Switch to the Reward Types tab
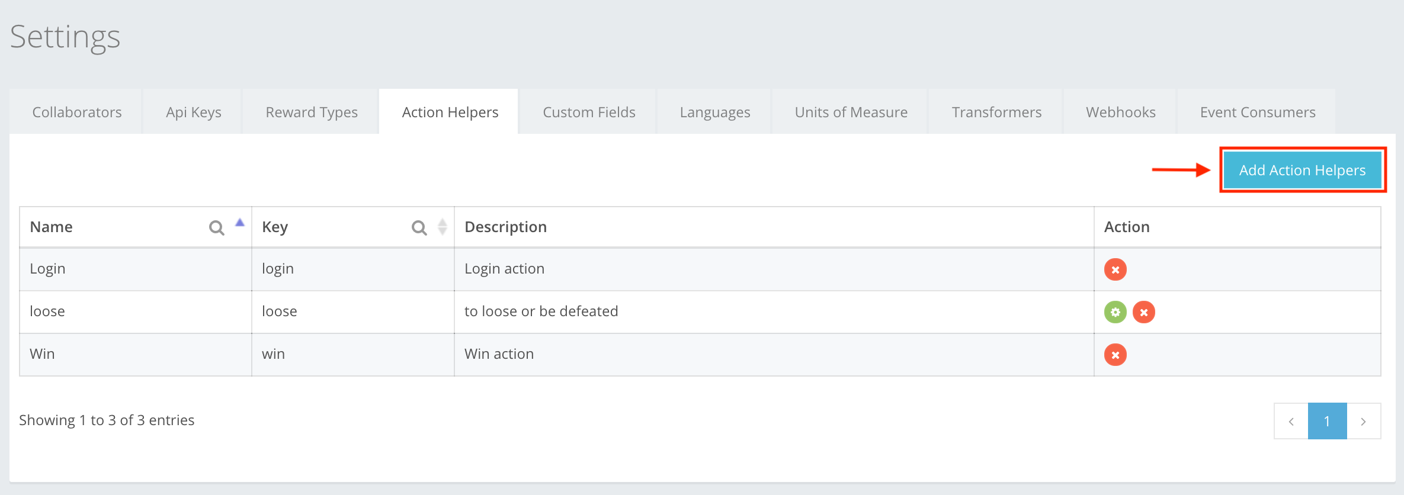Viewport: 1404px width, 495px height. pos(312,112)
